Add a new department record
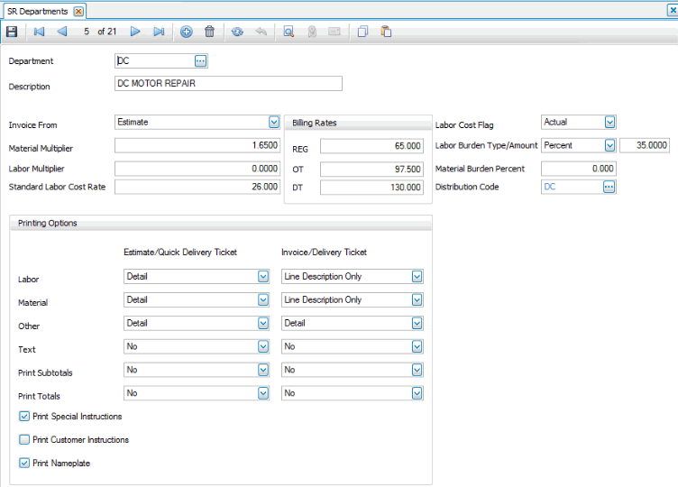Viewport: 678px width, 487px height. tap(186, 32)
